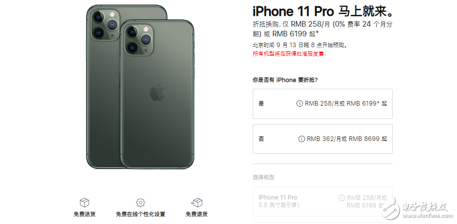Click the 选择机型 section heading
This screenshot has height=224, width=457.
coord(263,177)
